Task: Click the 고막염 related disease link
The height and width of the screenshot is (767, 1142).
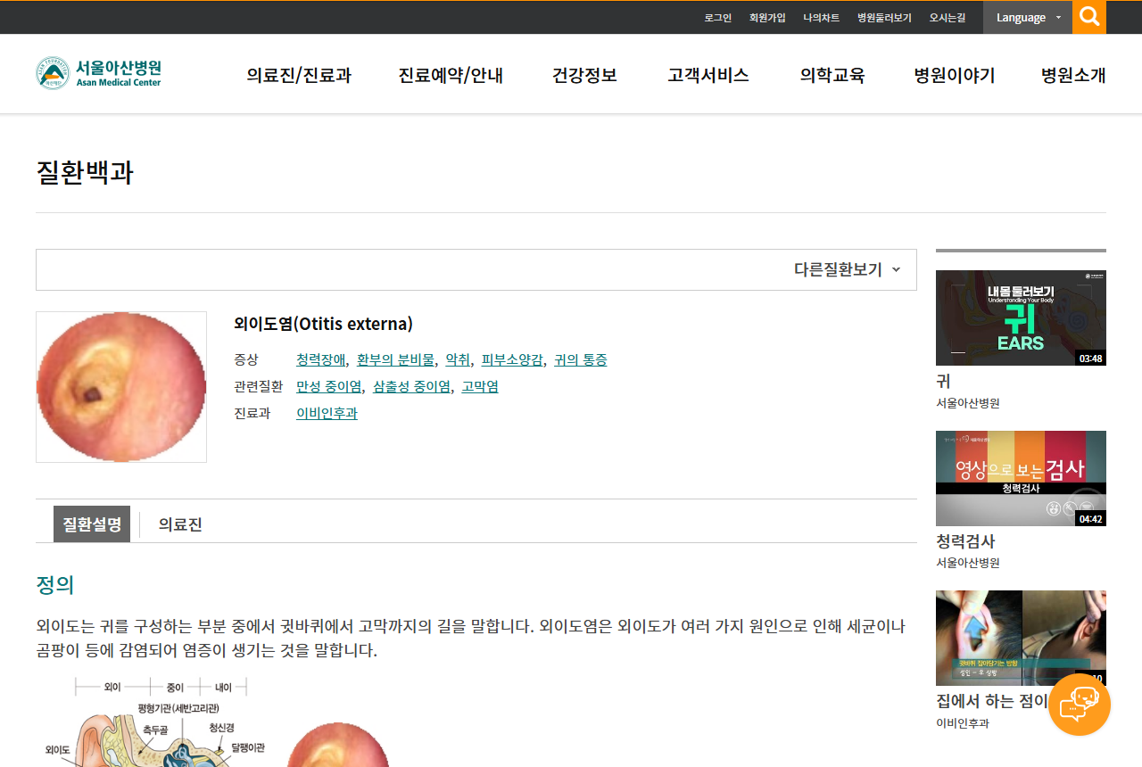Action: coord(480,386)
